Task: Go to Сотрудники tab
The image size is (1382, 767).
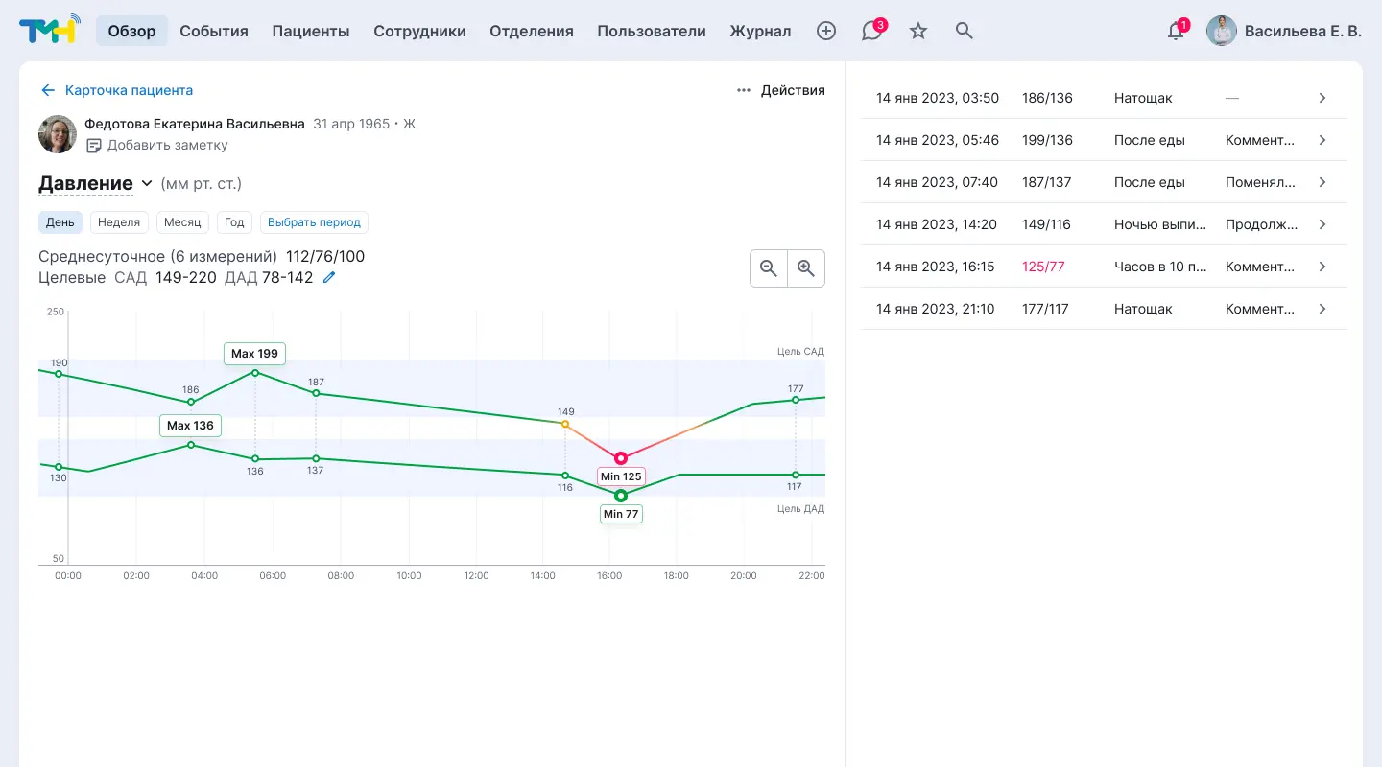Action: (x=419, y=31)
